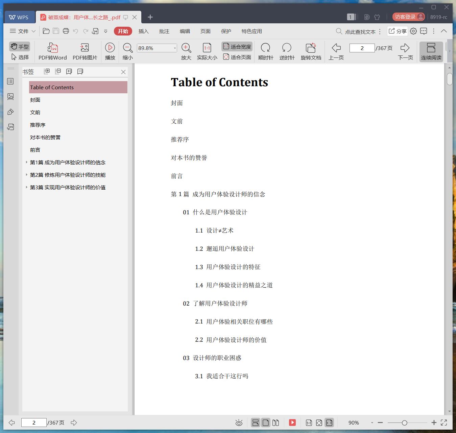Select 推荐序 bookmark

tap(38, 125)
